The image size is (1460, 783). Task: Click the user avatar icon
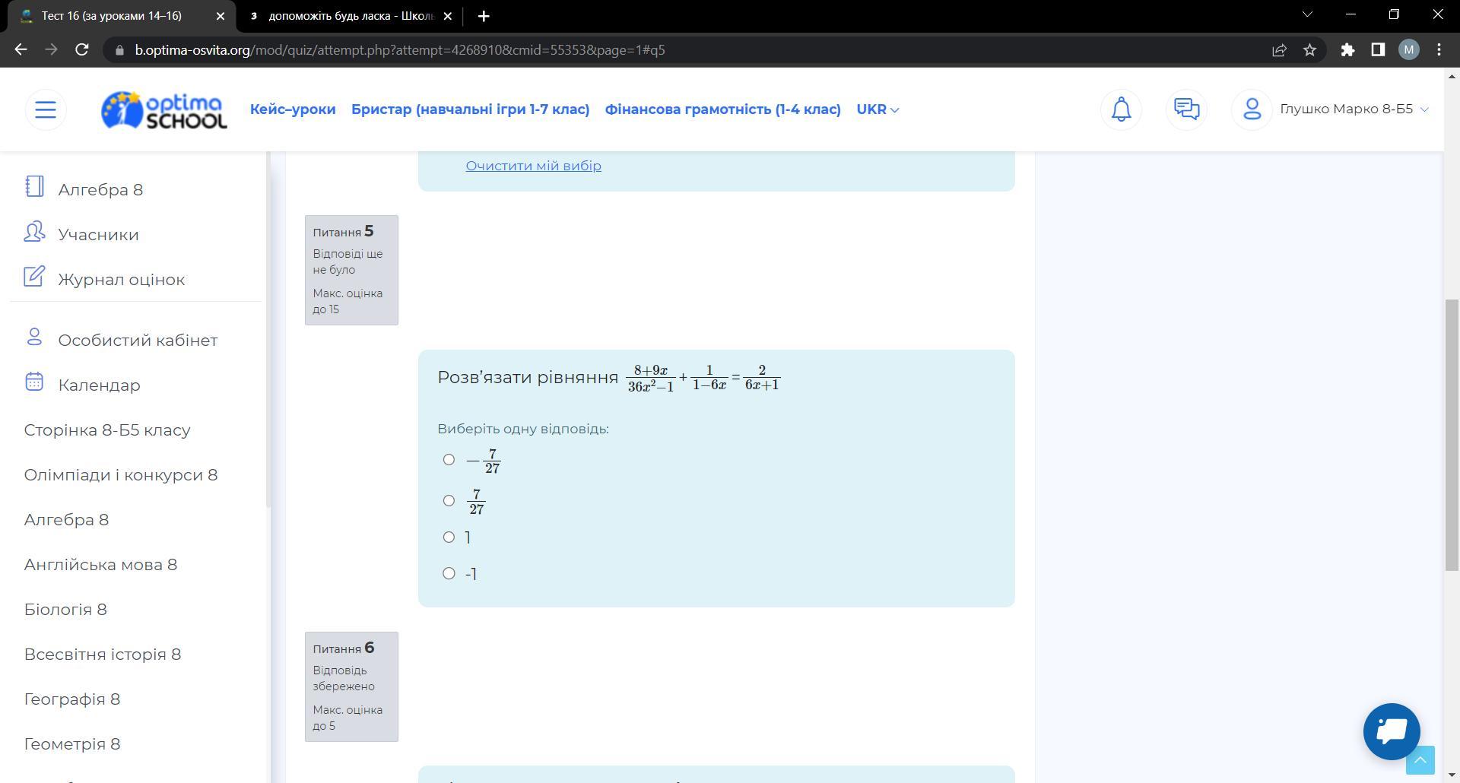pos(1252,109)
